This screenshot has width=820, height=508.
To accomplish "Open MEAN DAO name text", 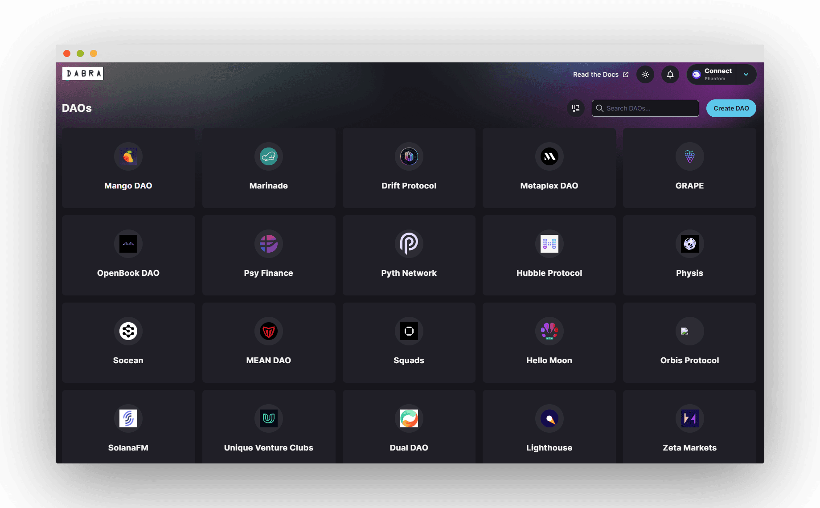I will pyautogui.click(x=269, y=361).
